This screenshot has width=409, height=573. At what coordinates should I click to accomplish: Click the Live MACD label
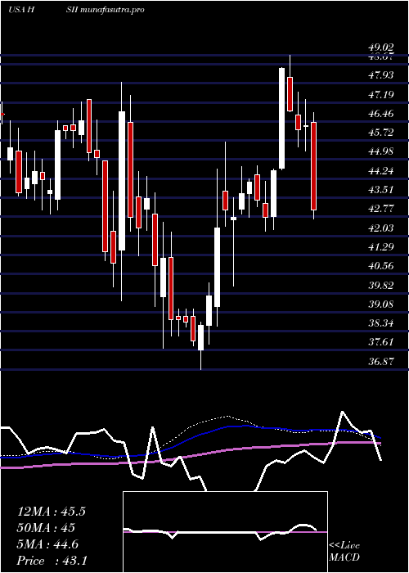[x=344, y=552]
